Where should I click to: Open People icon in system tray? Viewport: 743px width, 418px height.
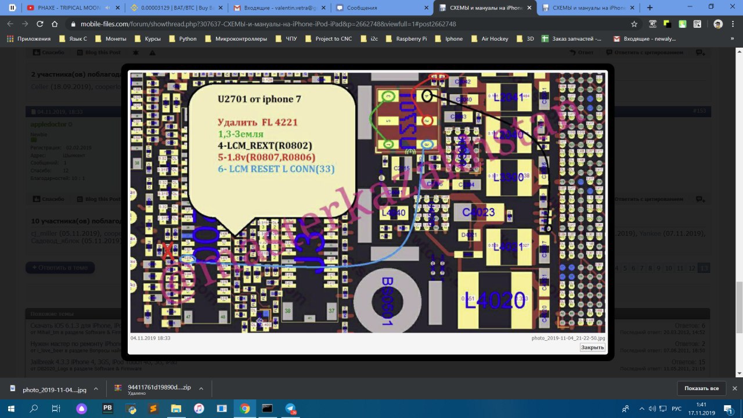tap(625, 409)
